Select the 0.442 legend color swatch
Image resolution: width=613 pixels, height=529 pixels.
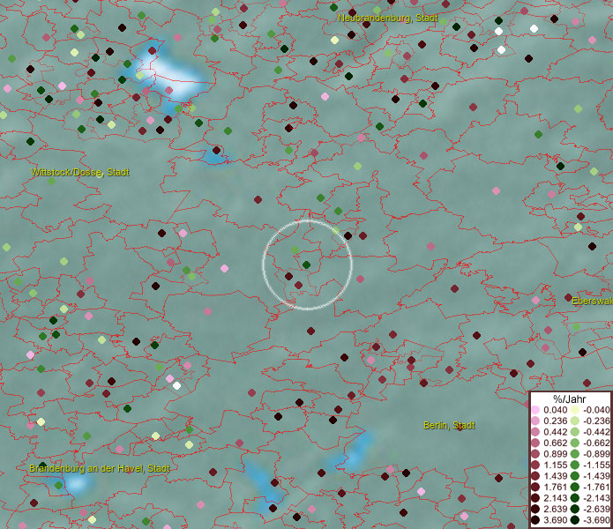[535, 432]
